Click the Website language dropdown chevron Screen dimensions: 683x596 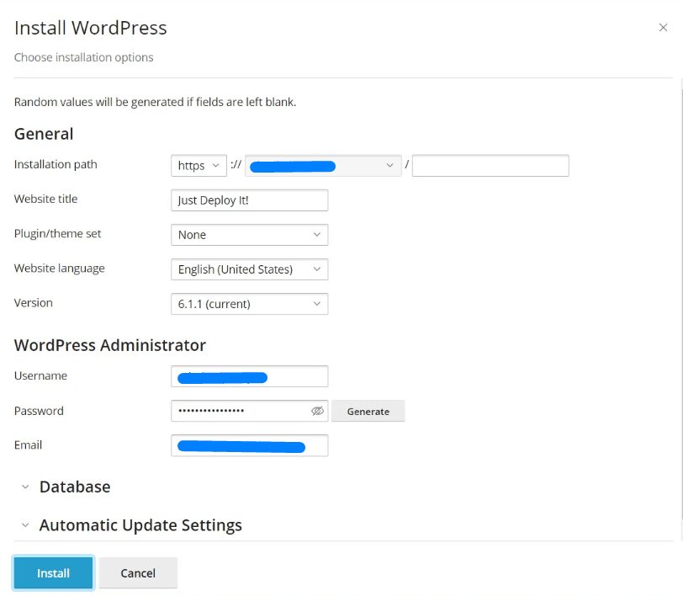click(x=317, y=269)
